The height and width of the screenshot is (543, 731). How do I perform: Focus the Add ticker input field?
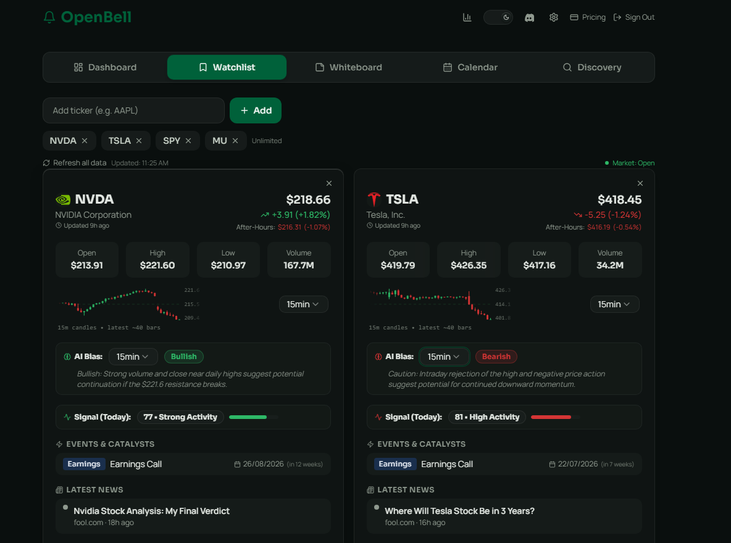(x=133, y=110)
